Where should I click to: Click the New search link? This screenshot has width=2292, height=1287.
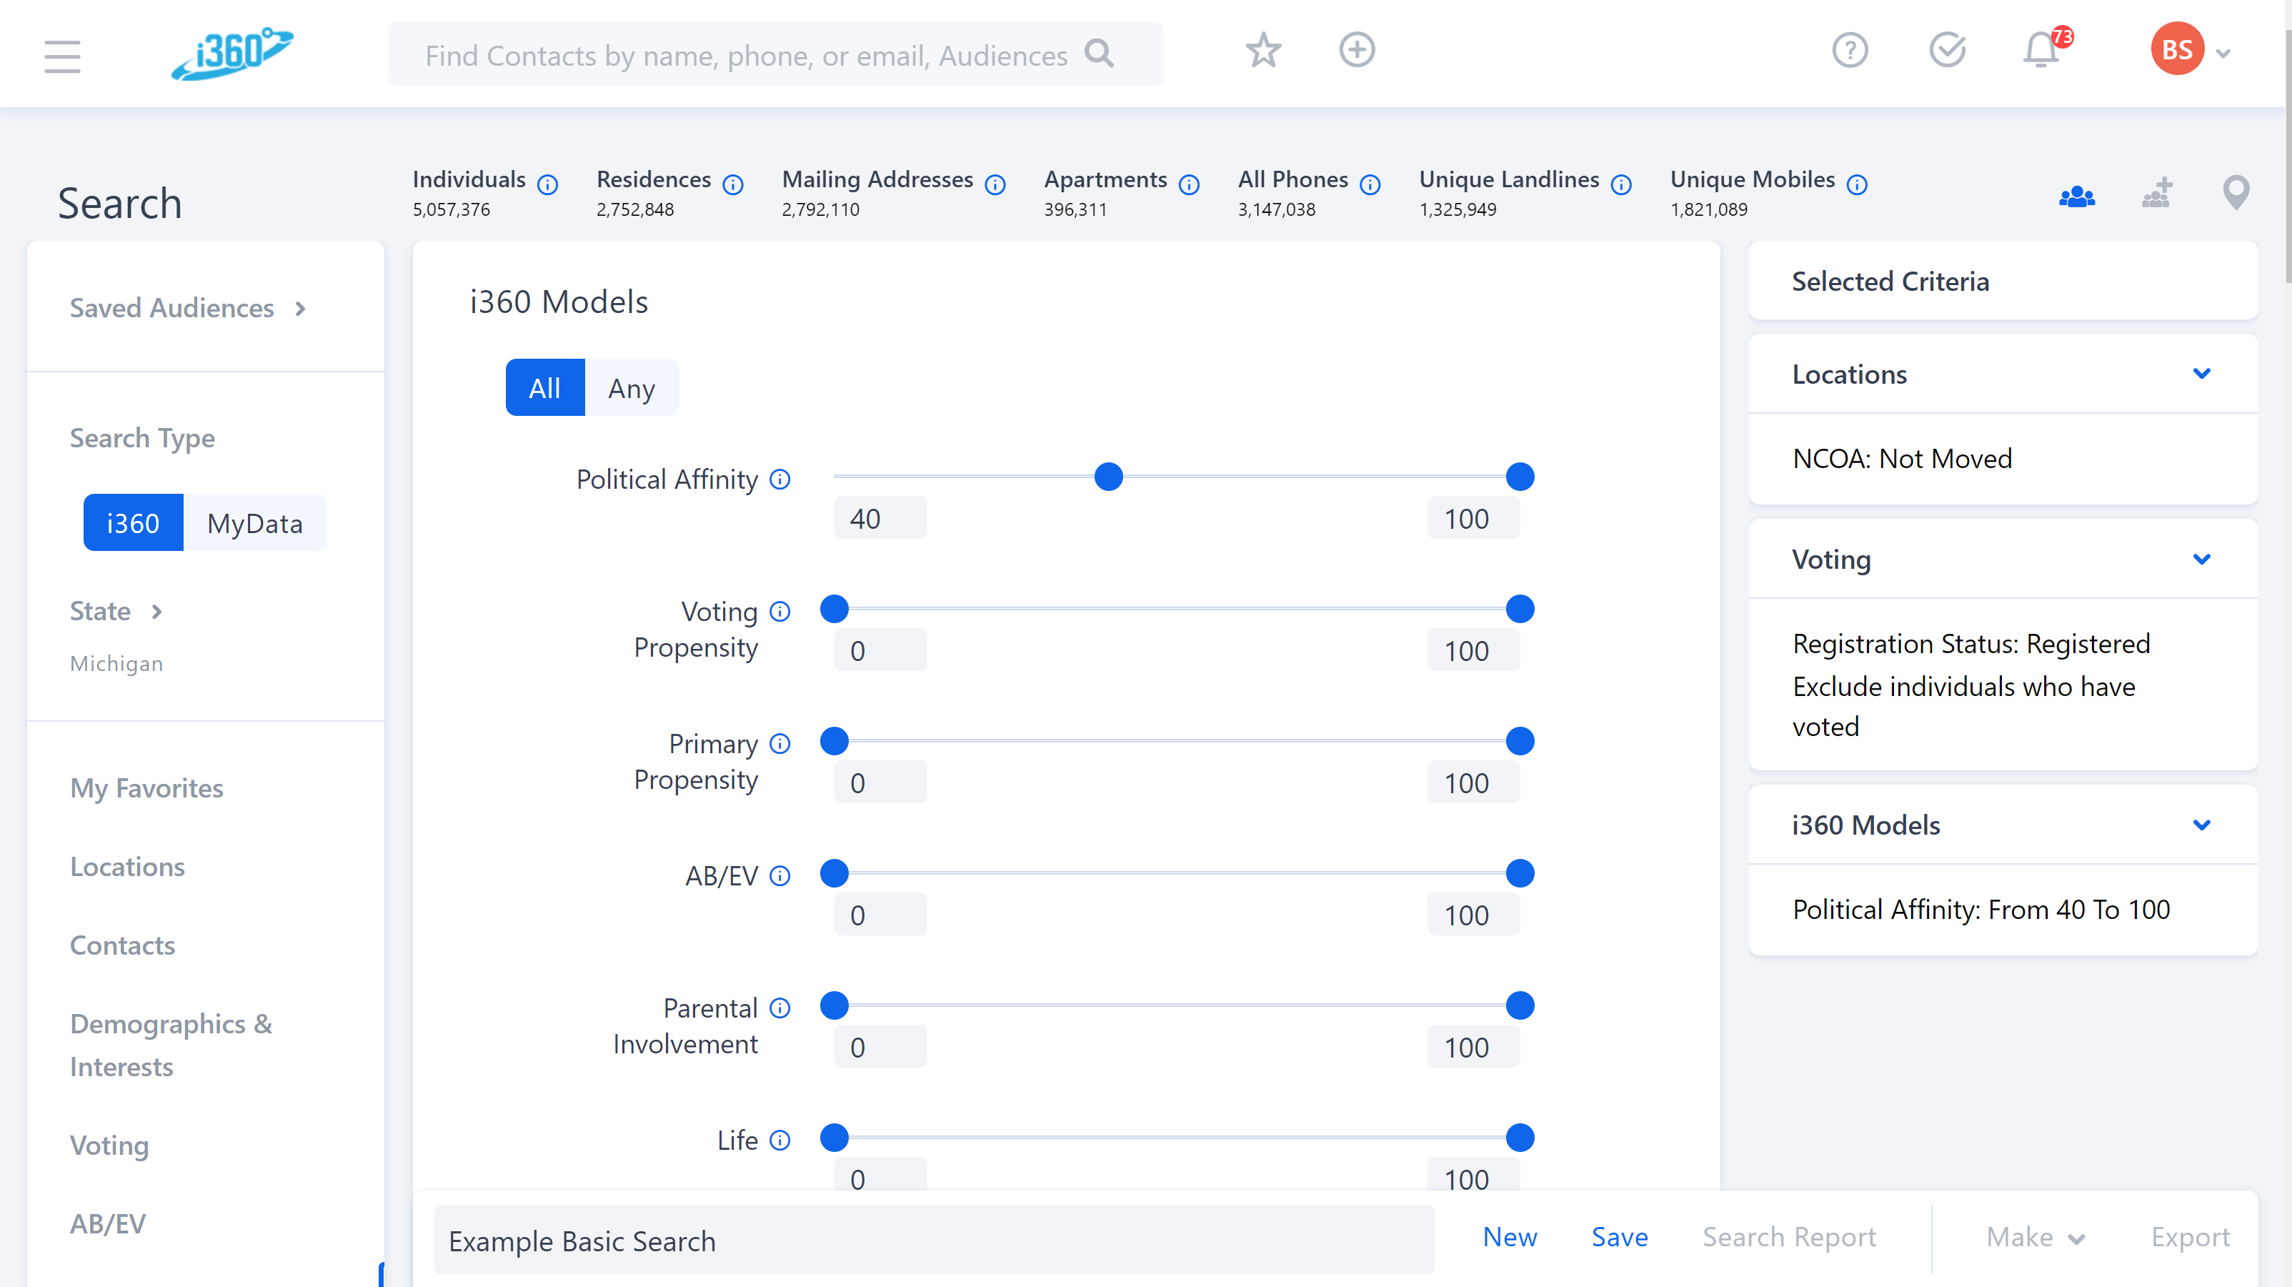(1510, 1237)
